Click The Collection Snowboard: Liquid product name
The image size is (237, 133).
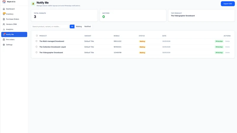pyautogui.click(x=53, y=47)
